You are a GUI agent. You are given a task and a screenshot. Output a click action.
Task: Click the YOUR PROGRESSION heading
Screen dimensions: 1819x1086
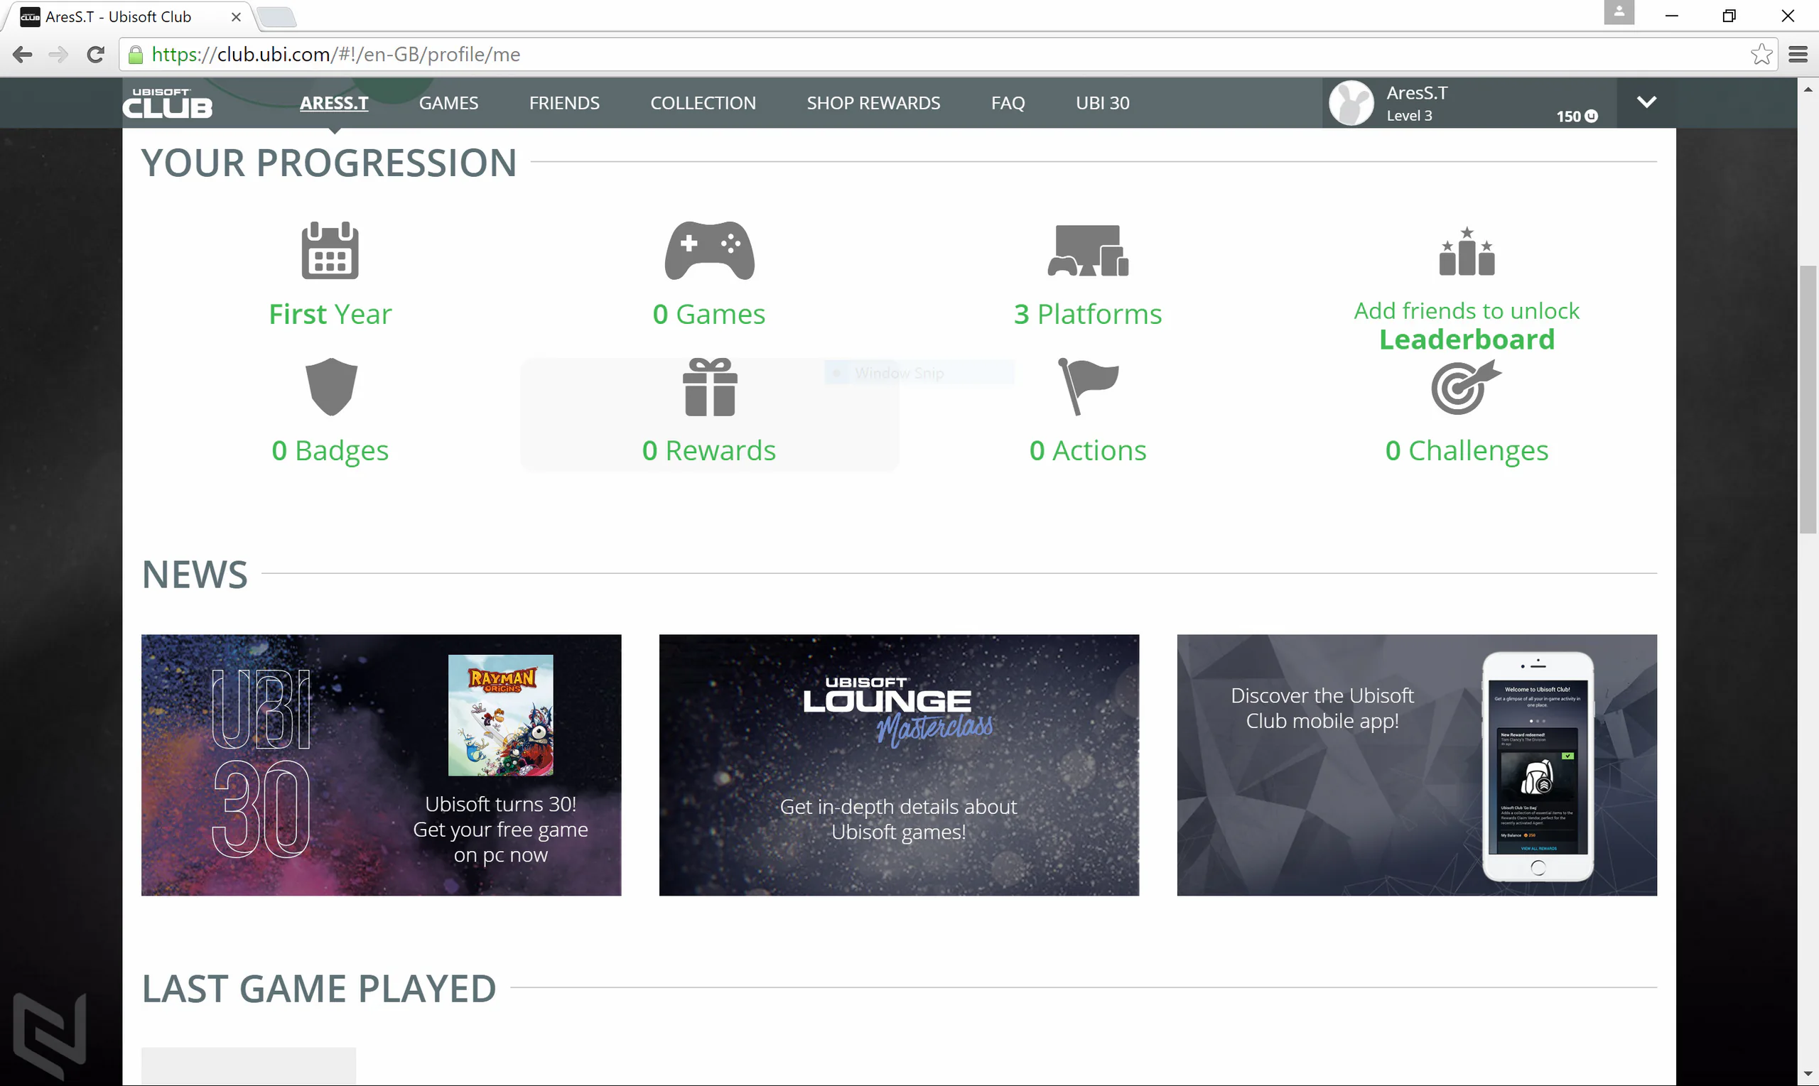pos(330,163)
